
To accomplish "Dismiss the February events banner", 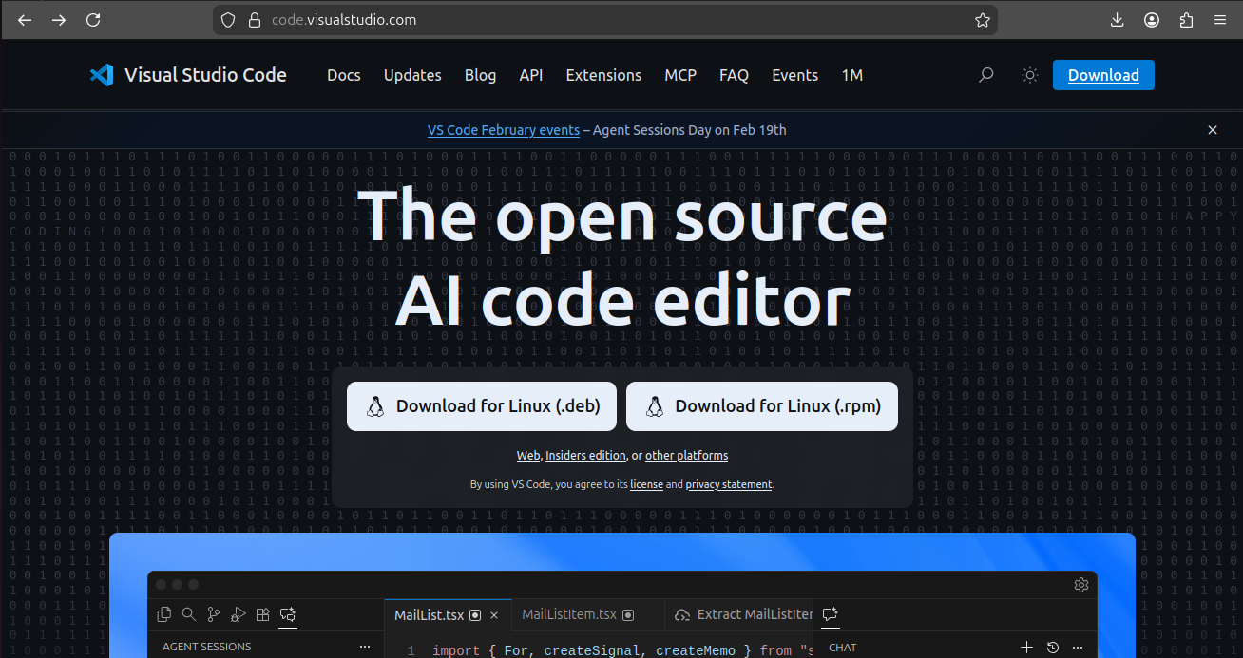I will coord(1213,130).
